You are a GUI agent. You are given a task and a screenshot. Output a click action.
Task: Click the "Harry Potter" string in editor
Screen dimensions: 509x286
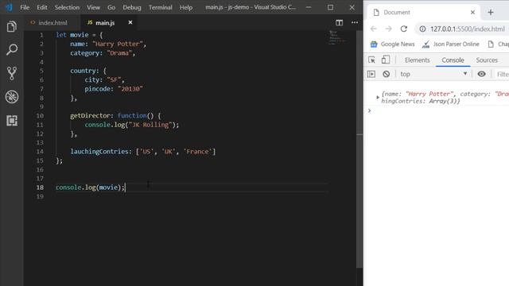[117, 44]
